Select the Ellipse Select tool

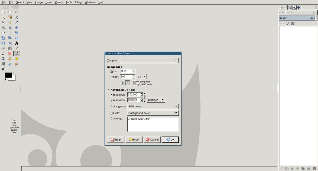10,12
